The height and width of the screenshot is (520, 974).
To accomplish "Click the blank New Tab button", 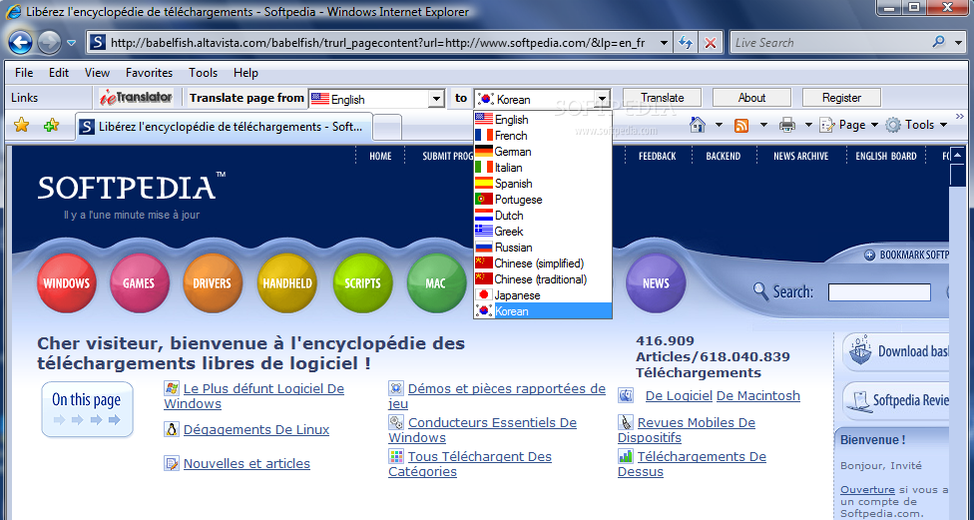I will pos(387,128).
